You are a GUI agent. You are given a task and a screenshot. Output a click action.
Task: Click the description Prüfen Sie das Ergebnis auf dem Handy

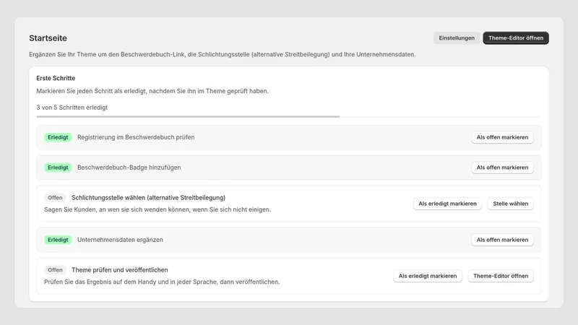[162, 282]
